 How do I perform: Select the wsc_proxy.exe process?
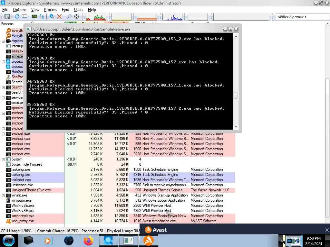117,221
